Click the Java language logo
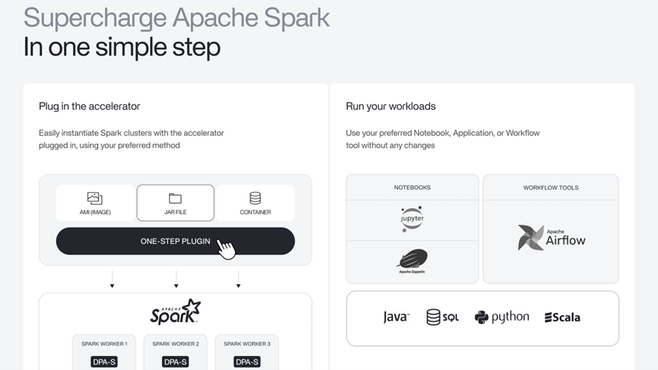 click(396, 317)
